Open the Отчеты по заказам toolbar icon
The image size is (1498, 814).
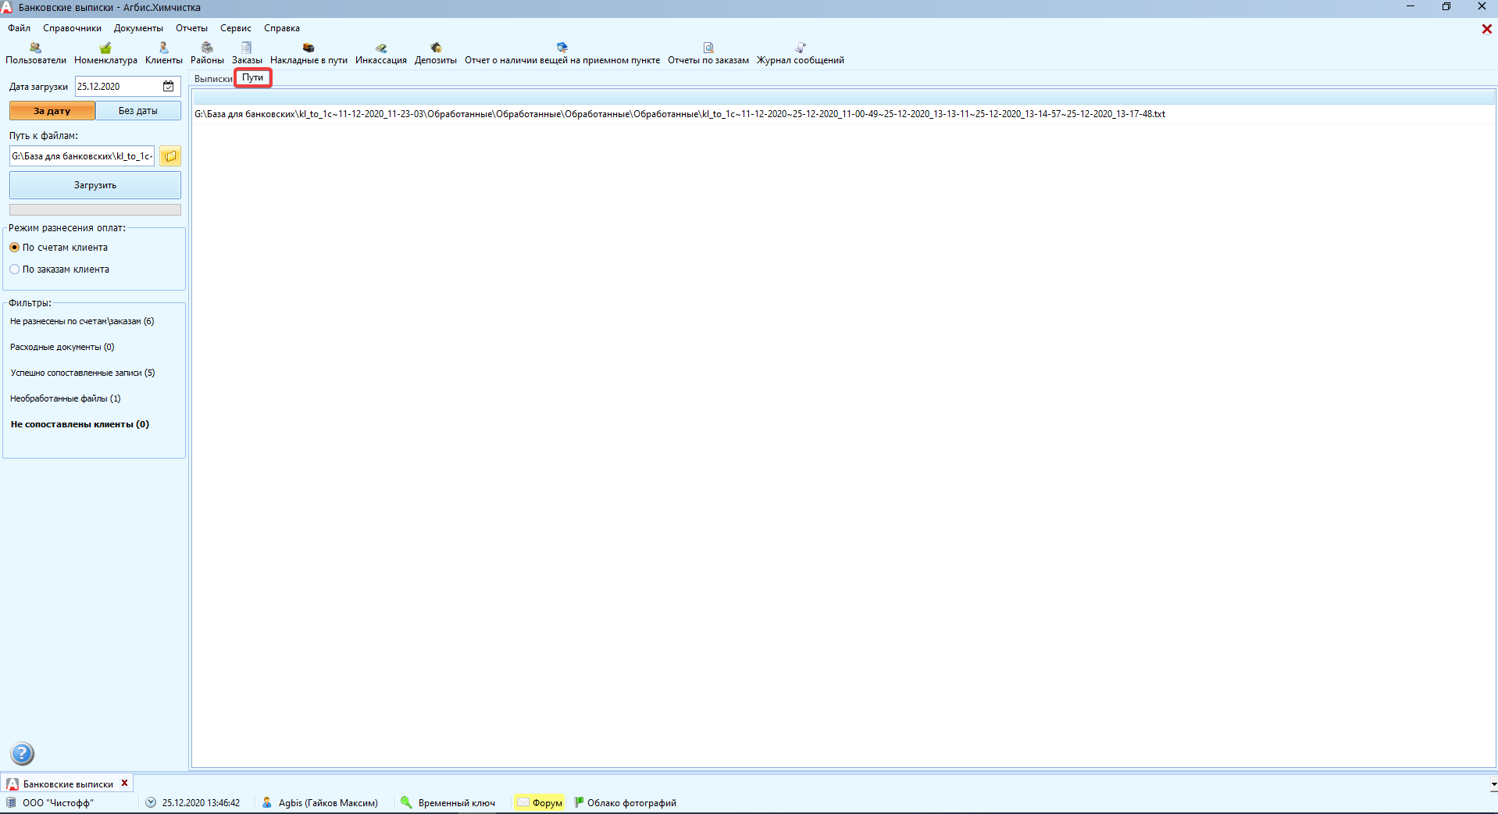tap(708, 53)
